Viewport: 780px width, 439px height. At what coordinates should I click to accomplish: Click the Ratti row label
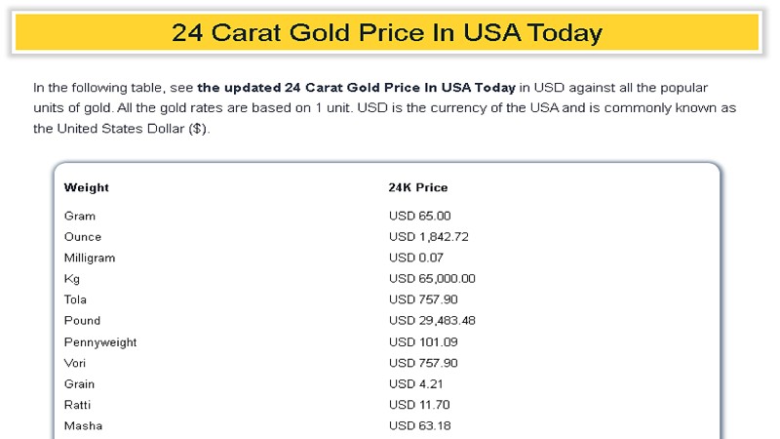(78, 405)
